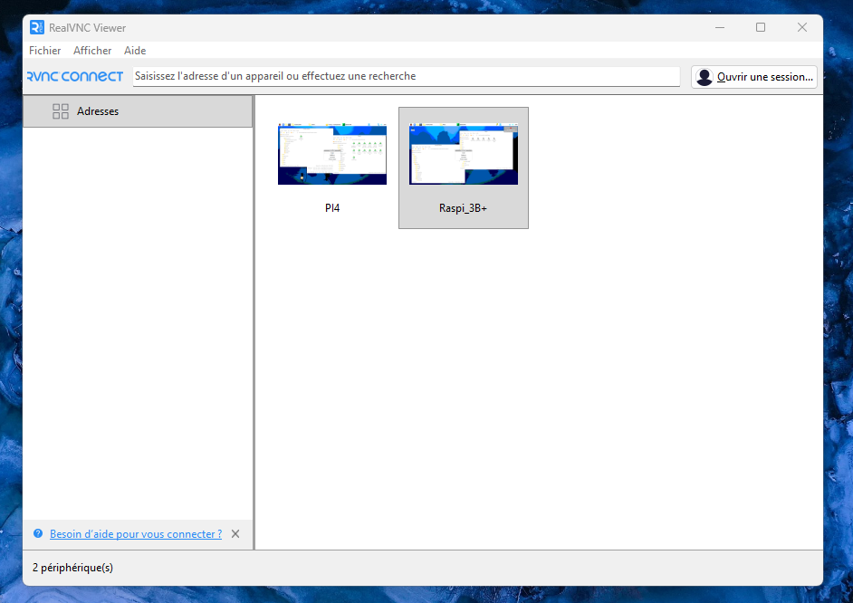This screenshot has width=853, height=603.
Task: Click the RealVNC Viewer title bar icon
Action: pyautogui.click(x=37, y=27)
